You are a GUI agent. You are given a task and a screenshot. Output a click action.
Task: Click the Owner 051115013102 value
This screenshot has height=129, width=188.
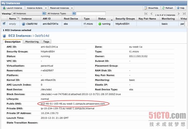[138, 56]
